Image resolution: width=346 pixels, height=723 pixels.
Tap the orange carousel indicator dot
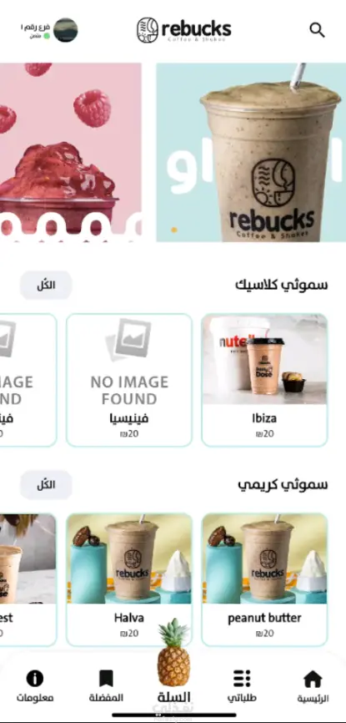point(174,229)
